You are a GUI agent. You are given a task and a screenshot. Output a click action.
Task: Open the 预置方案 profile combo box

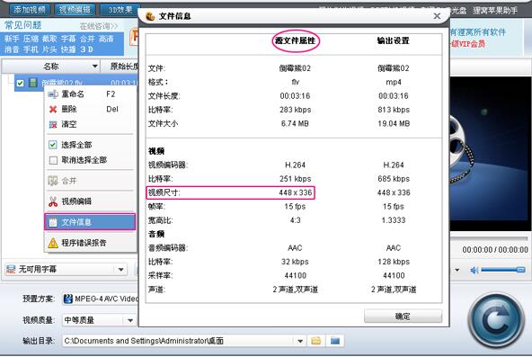coord(101,299)
